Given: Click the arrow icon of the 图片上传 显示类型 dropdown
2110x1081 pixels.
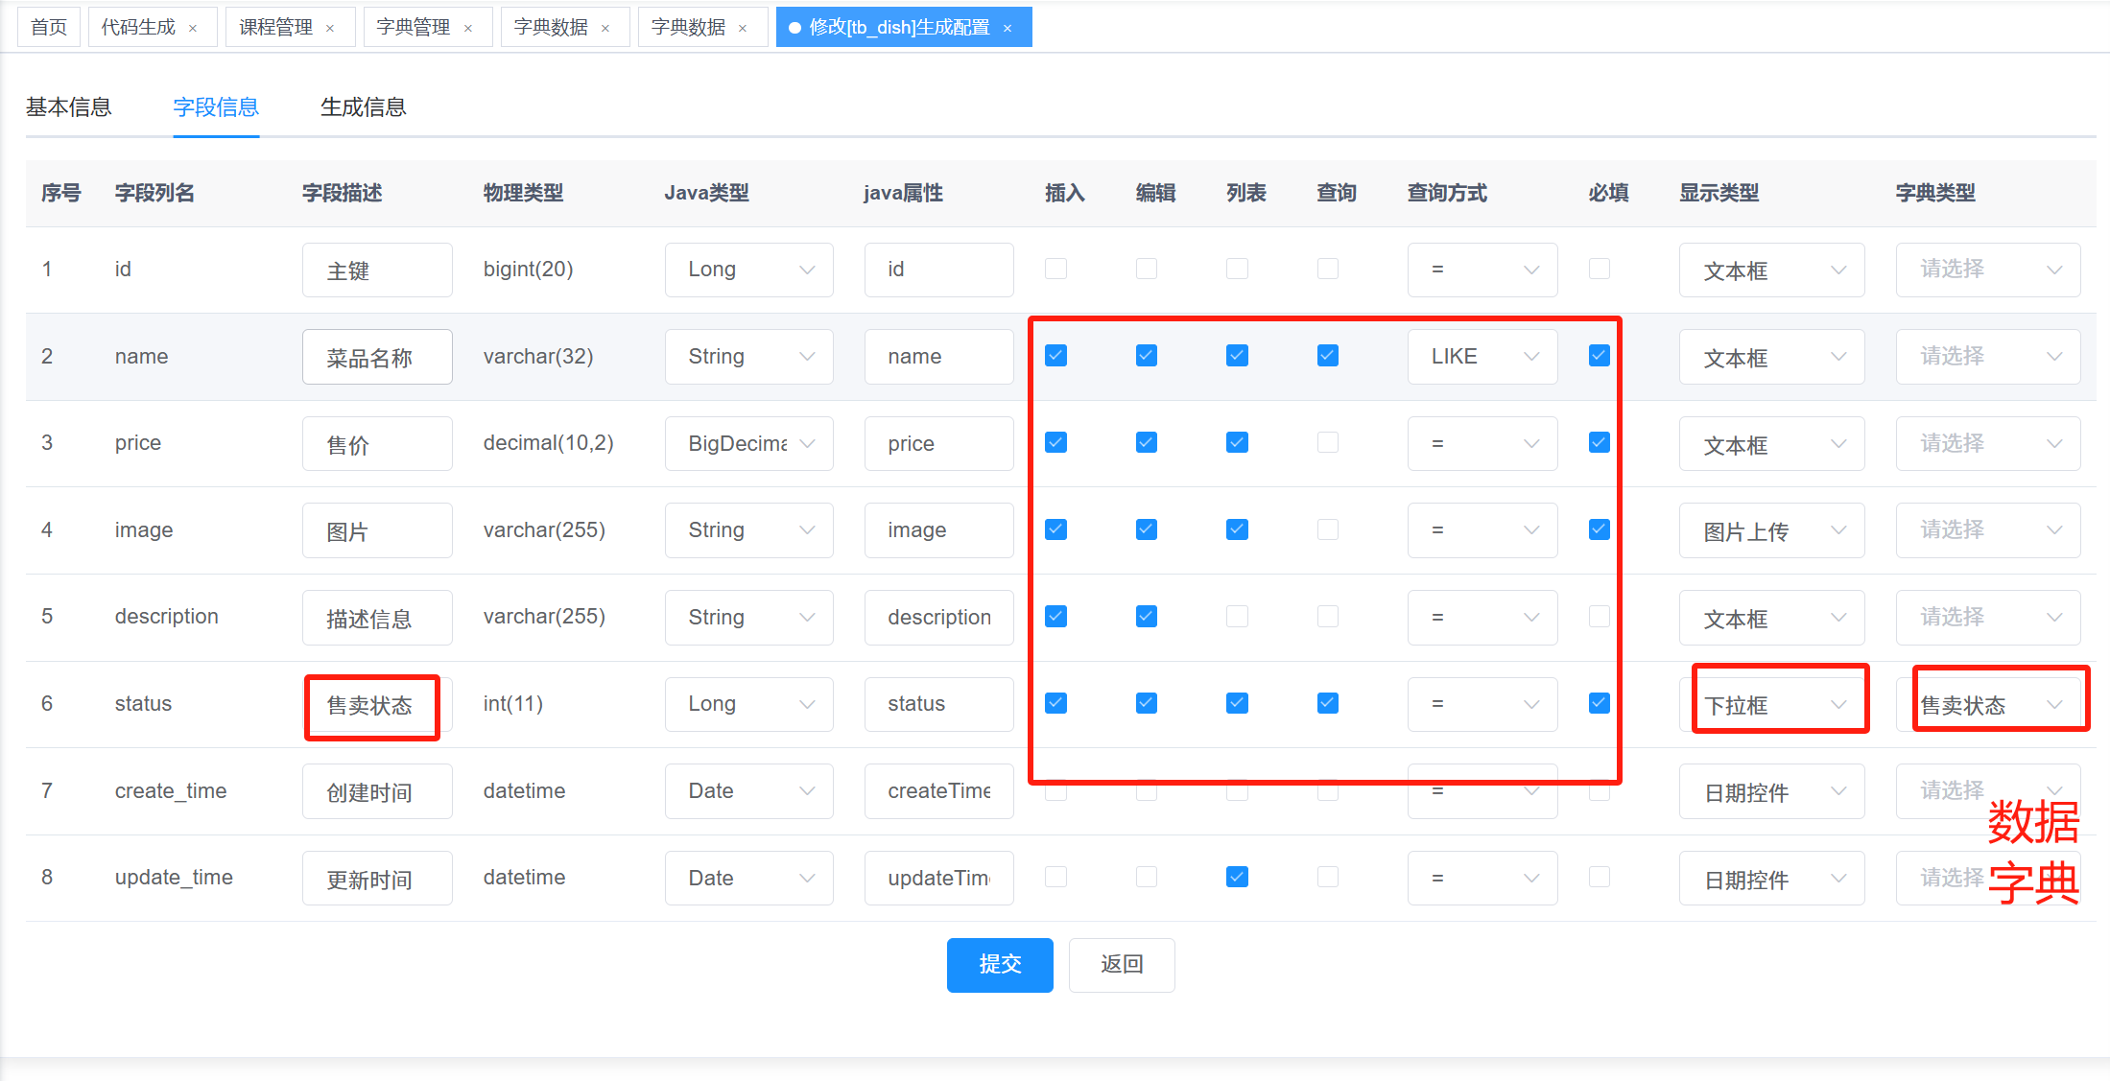Looking at the screenshot, I should (1838, 530).
